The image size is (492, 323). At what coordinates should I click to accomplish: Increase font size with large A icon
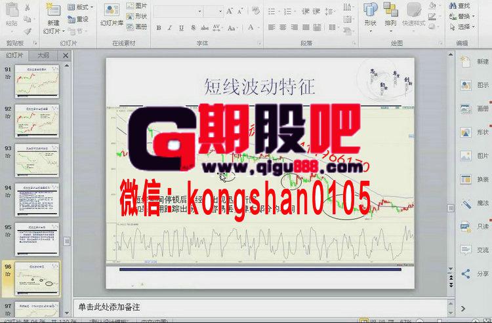click(230, 11)
